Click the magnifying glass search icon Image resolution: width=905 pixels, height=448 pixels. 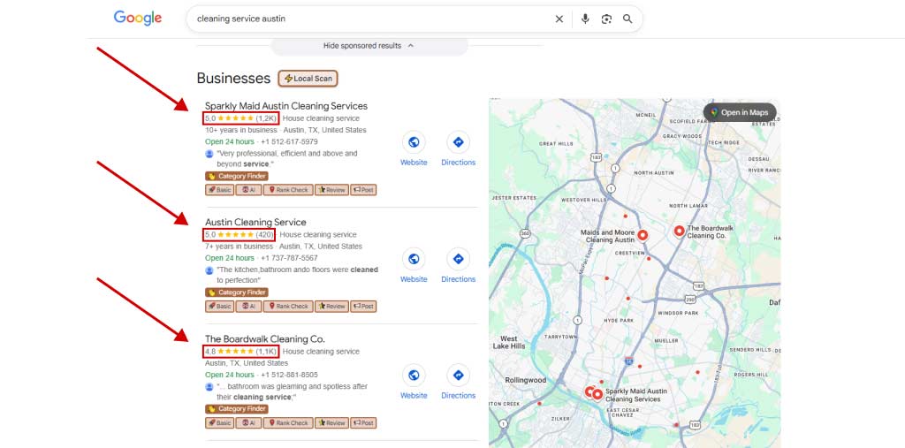click(627, 19)
